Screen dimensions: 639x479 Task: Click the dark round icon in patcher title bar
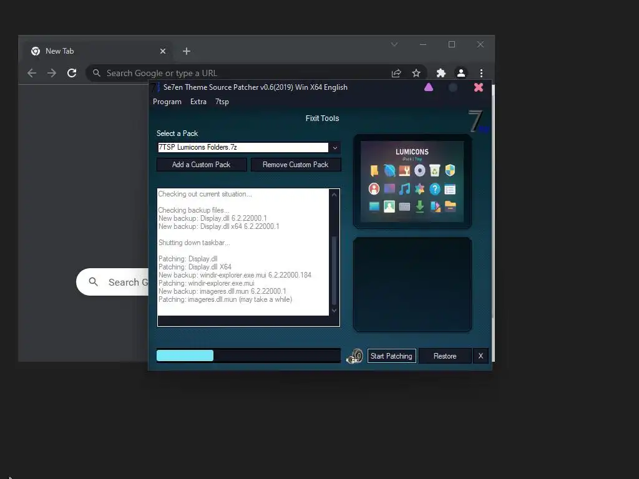point(453,87)
